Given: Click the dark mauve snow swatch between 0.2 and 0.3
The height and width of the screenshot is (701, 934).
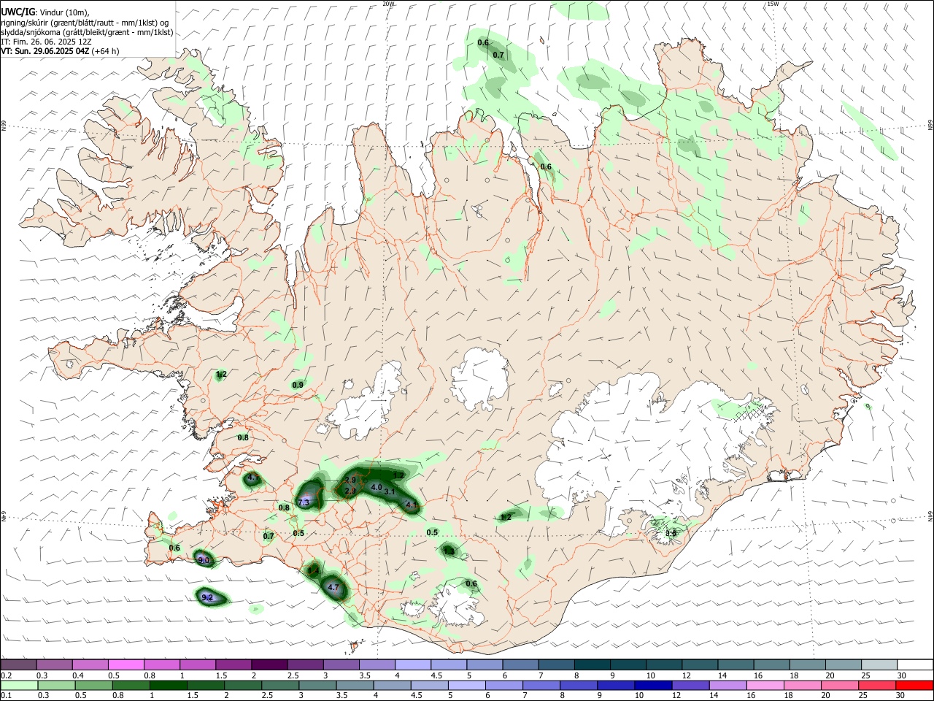Looking at the screenshot, I should [x=18, y=664].
